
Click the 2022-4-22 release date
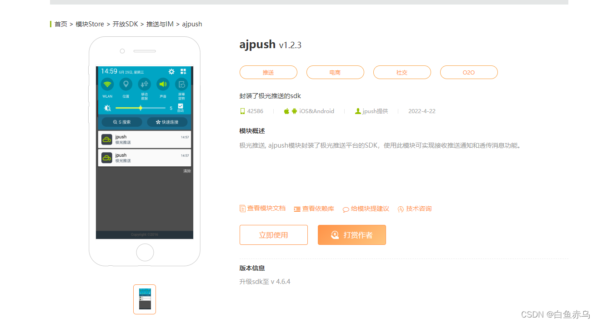click(422, 111)
